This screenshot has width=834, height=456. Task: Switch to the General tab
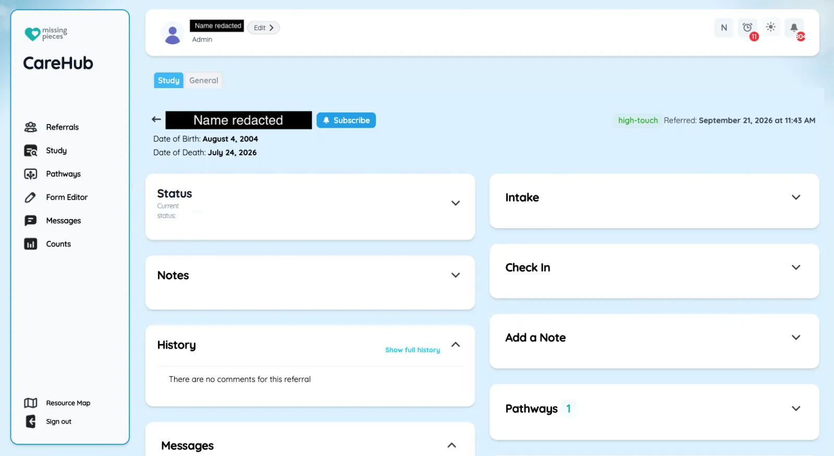(203, 80)
